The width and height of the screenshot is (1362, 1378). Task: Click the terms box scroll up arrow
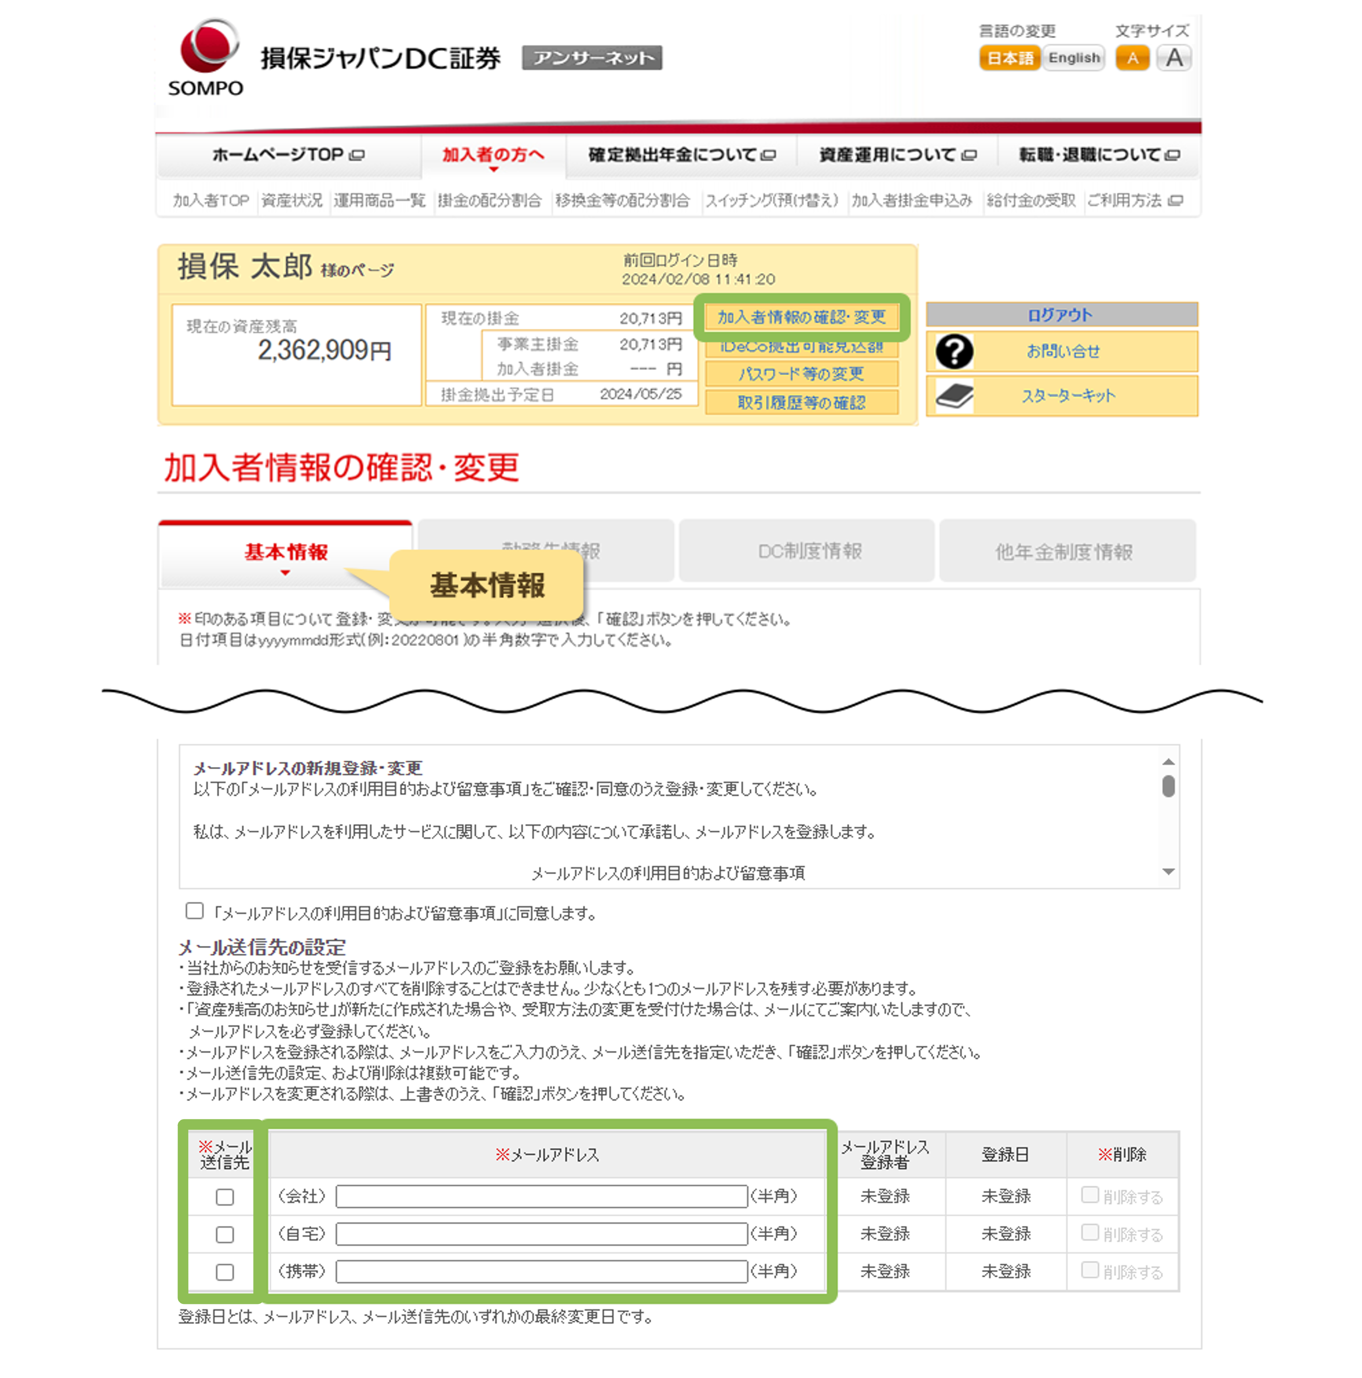[x=1168, y=762]
